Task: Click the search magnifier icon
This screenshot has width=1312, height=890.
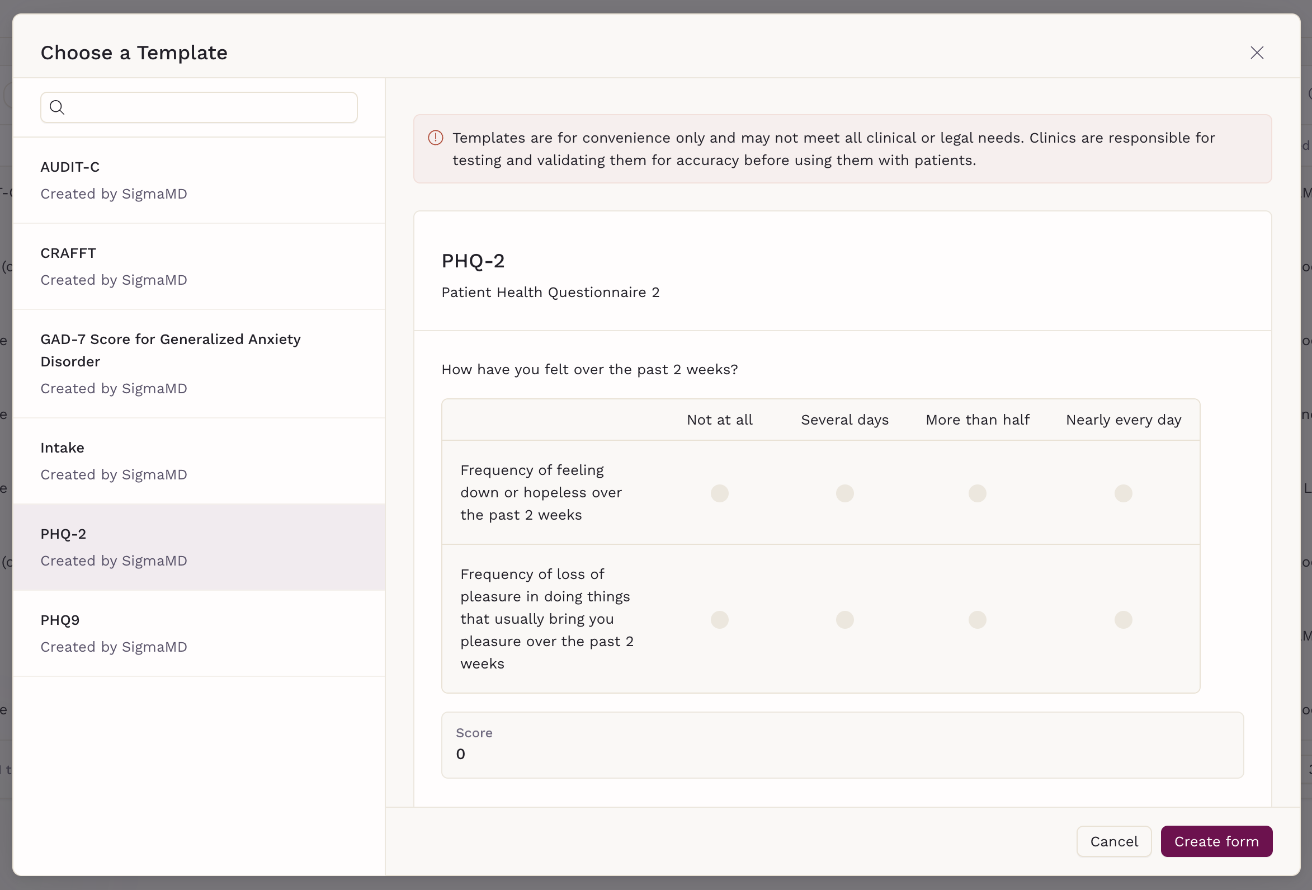Action: tap(57, 107)
